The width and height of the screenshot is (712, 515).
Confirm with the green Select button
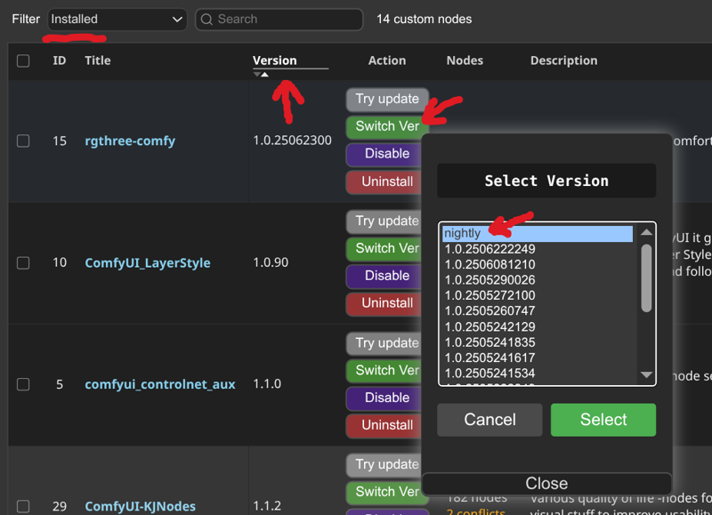[603, 420]
